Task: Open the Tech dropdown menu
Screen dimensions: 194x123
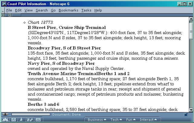Action: pos(116,120)
